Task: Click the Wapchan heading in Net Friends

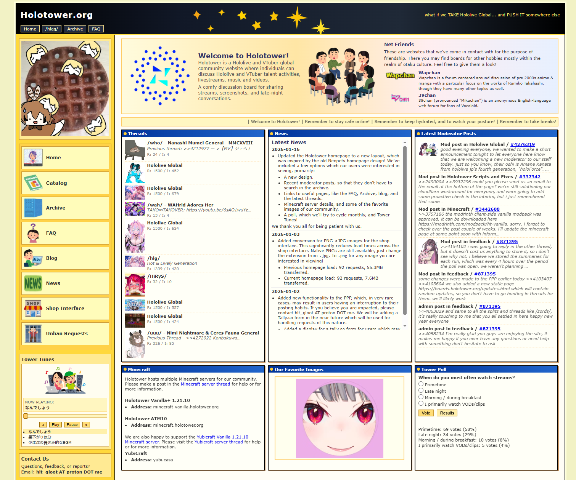Action: (x=429, y=73)
